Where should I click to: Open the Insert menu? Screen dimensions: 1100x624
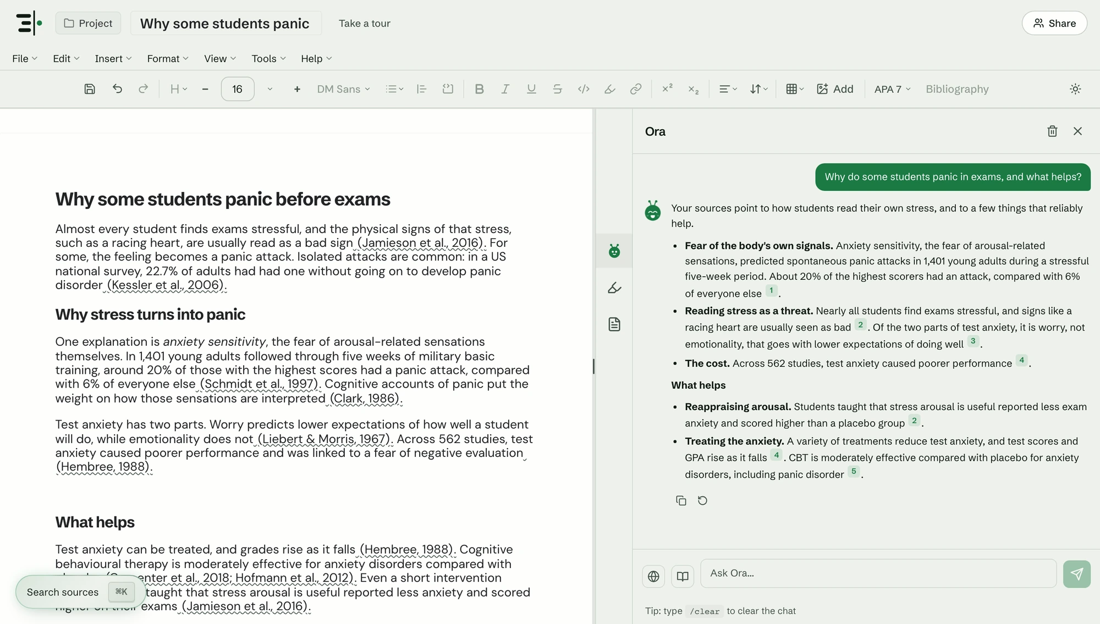coord(113,59)
